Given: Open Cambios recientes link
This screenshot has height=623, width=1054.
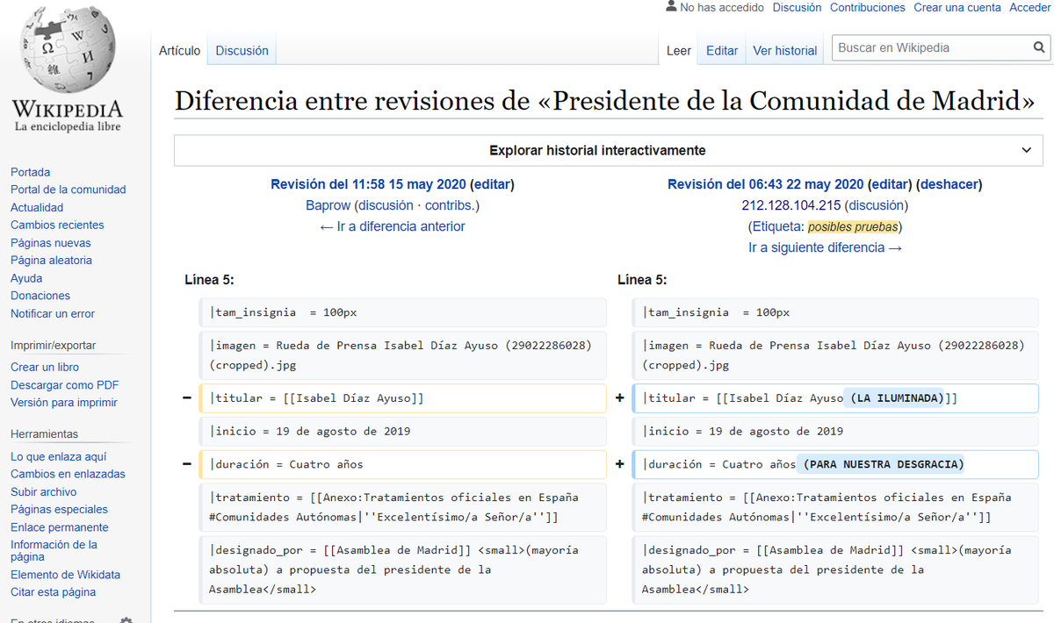Looking at the screenshot, I should [x=57, y=225].
